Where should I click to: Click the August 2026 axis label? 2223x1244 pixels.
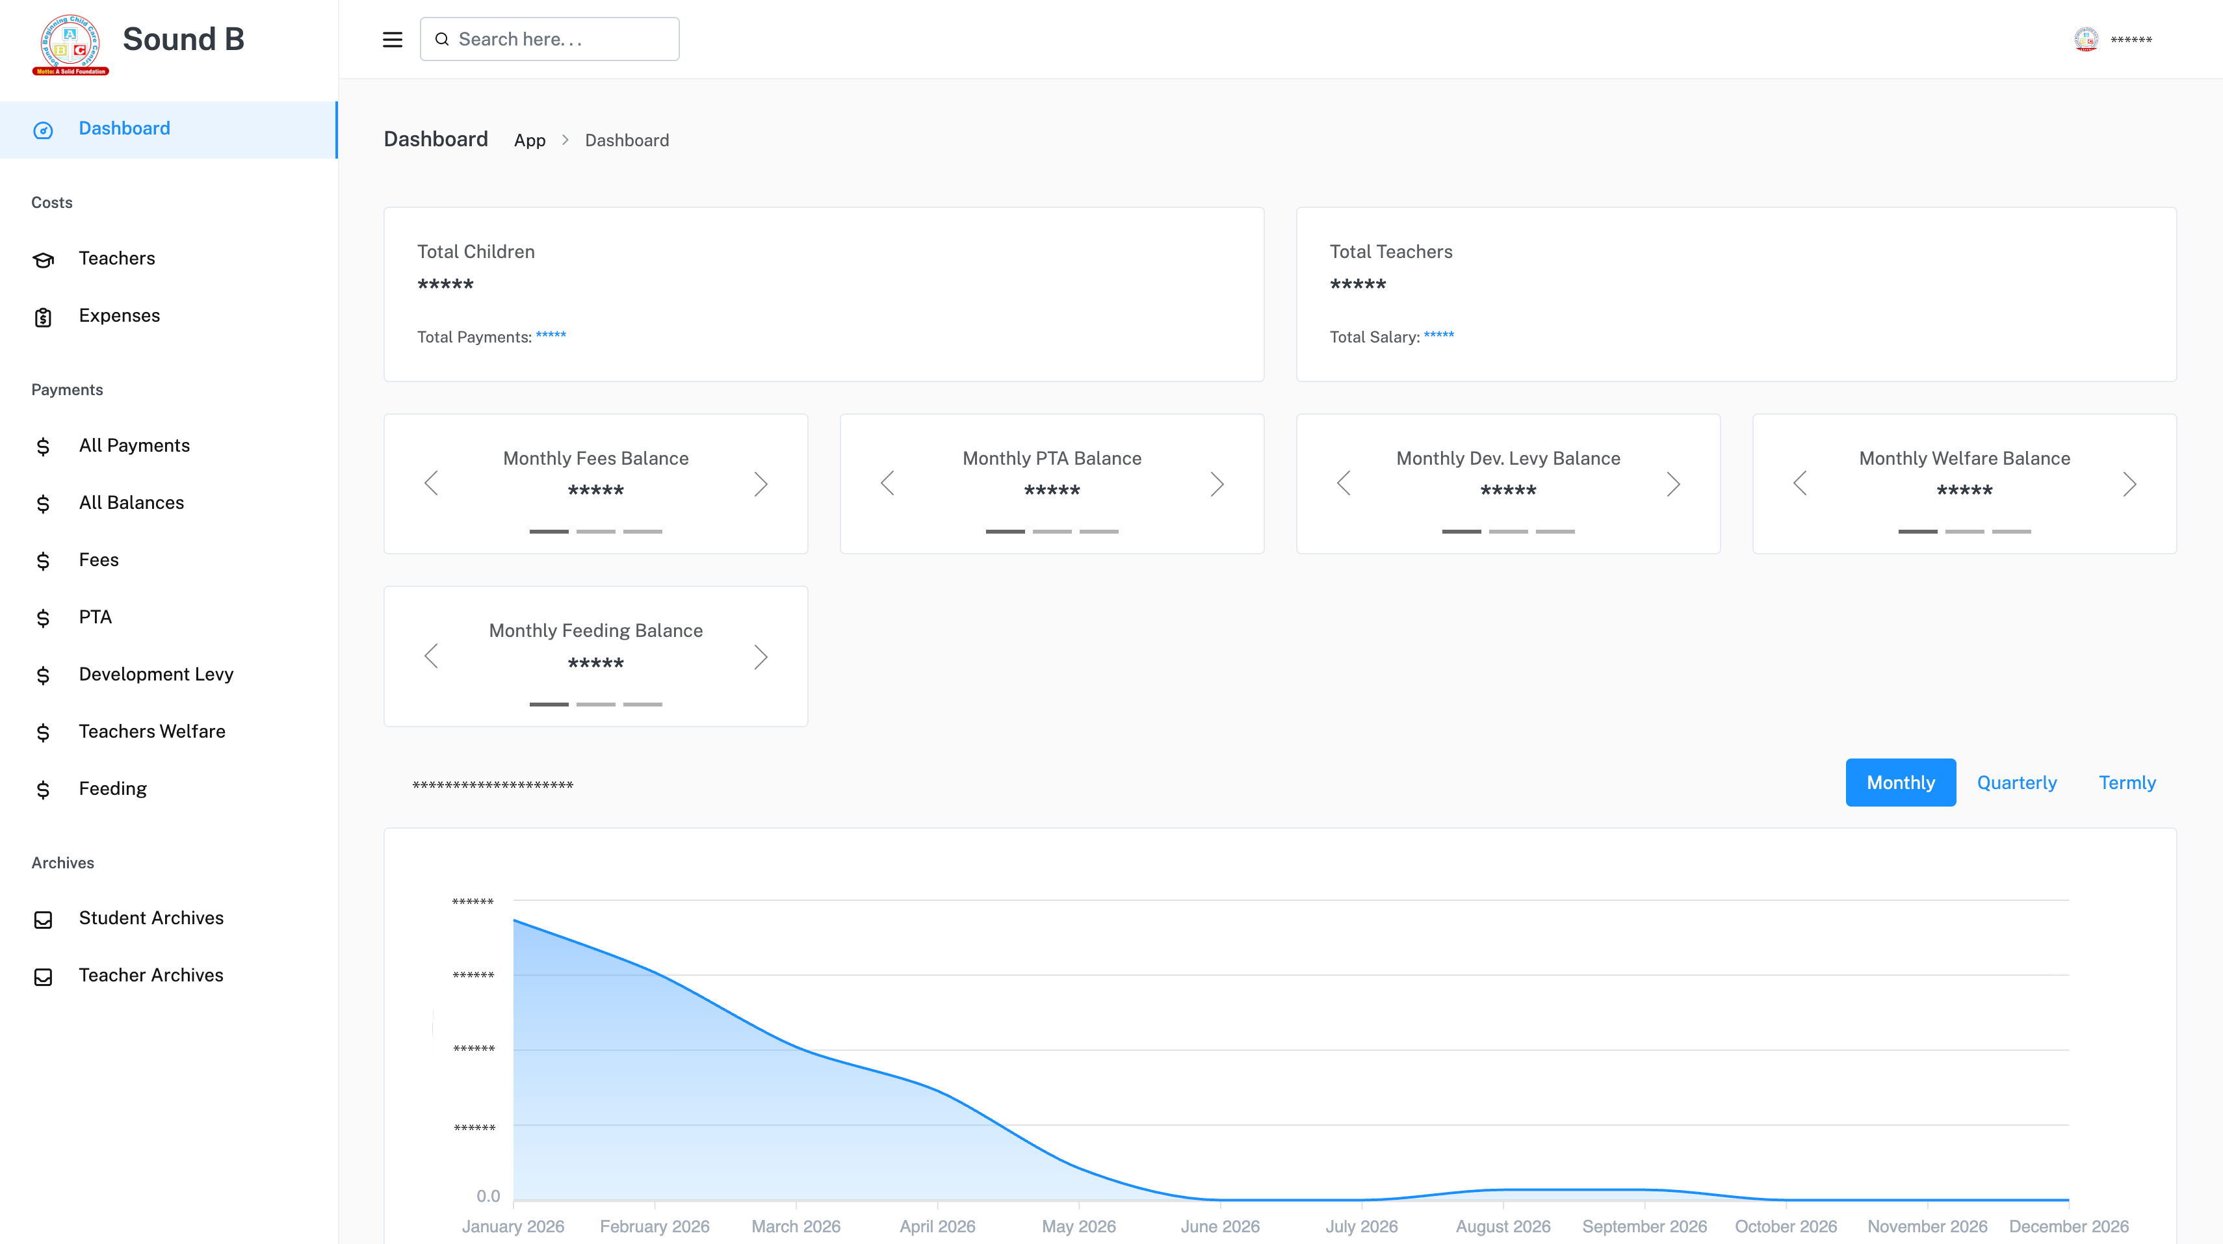pyautogui.click(x=1503, y=1226)
